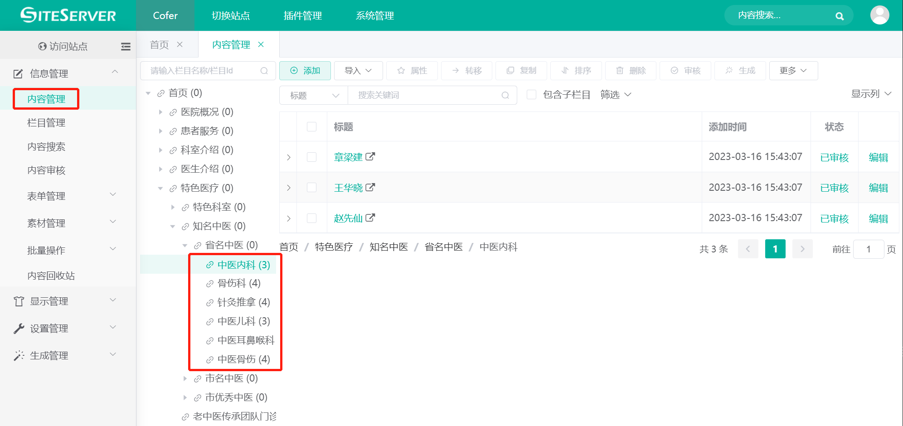Open the content search magnifier icon
Viewport: 903px width, 426px height.
click(840, 15)
